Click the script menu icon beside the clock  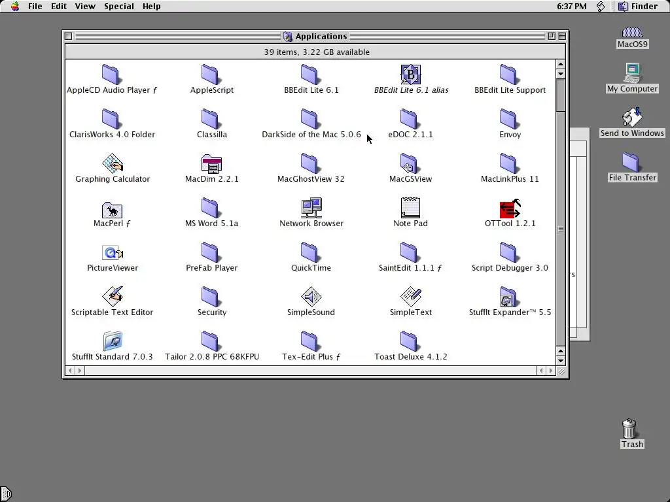click(x=601, y=6)
